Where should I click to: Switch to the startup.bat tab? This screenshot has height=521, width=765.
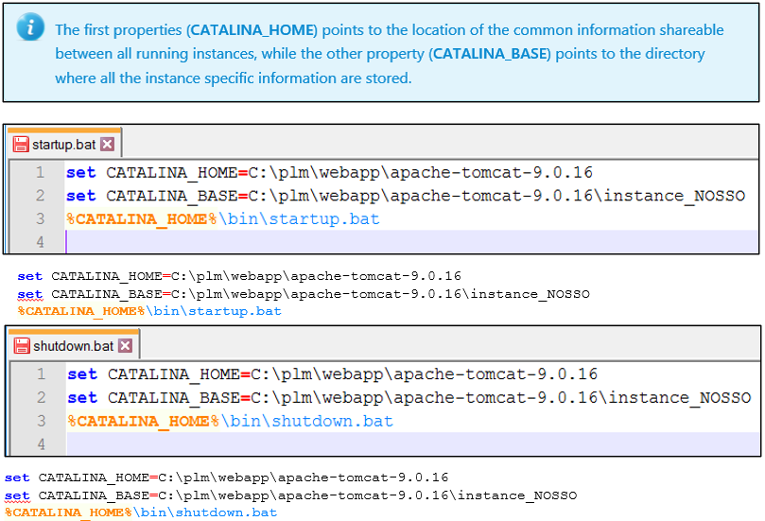[x=63, y=145]
